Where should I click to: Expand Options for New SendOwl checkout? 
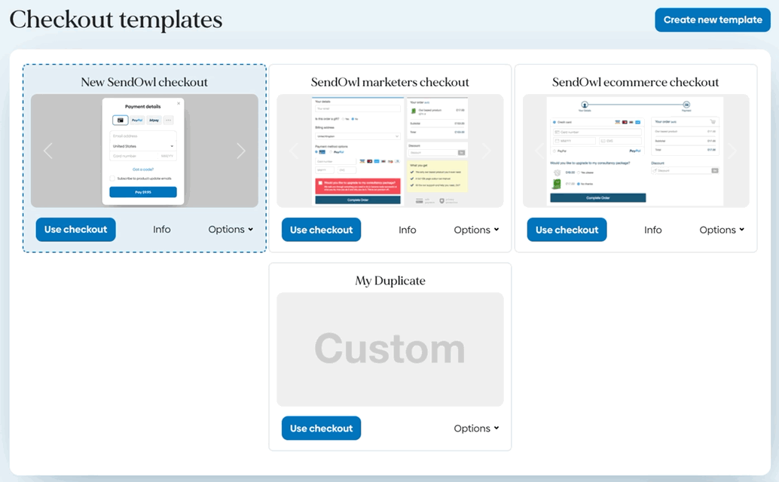[x=231, y=230]
